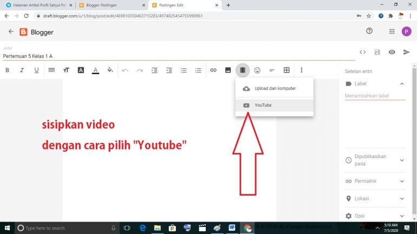Open text background color bucket
Screen dimensions: 417x234
tap(110, 70)
